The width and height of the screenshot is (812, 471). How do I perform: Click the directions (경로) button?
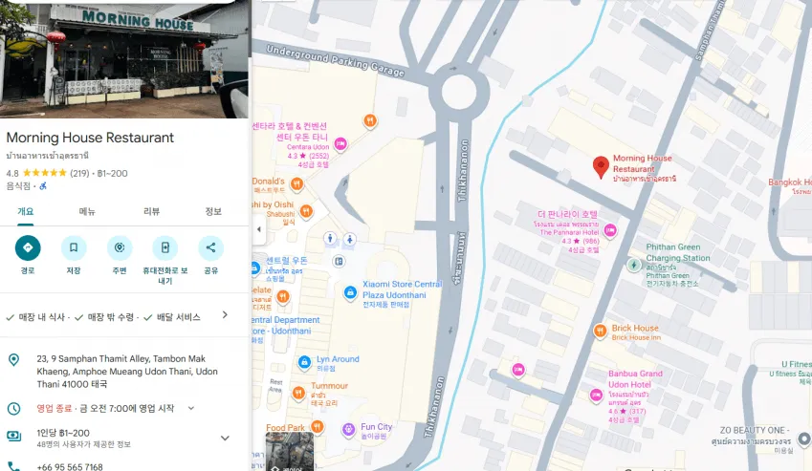(x=28, y=247)
